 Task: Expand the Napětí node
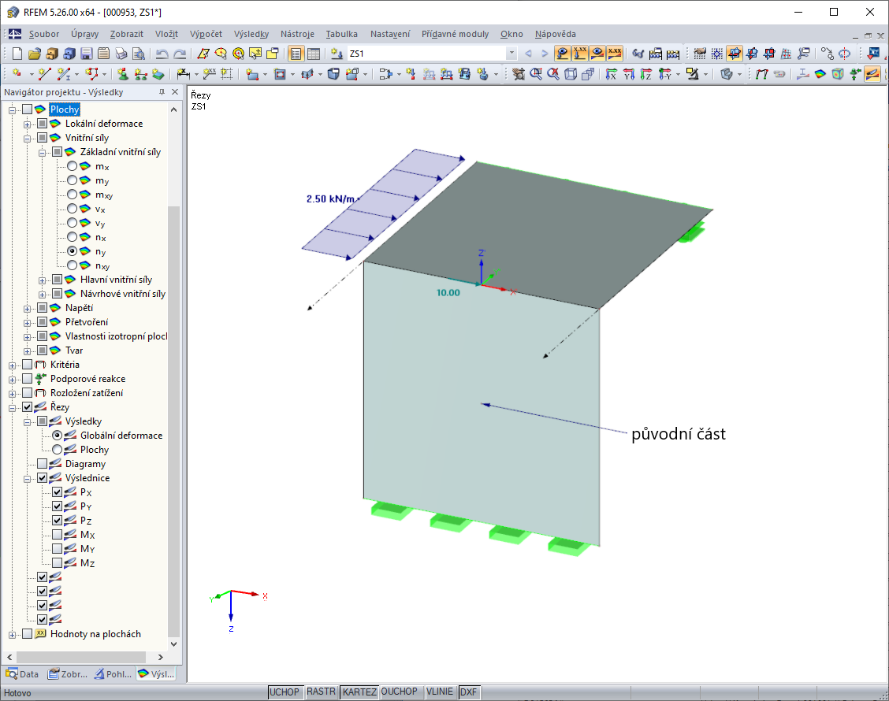coord(28,308)
